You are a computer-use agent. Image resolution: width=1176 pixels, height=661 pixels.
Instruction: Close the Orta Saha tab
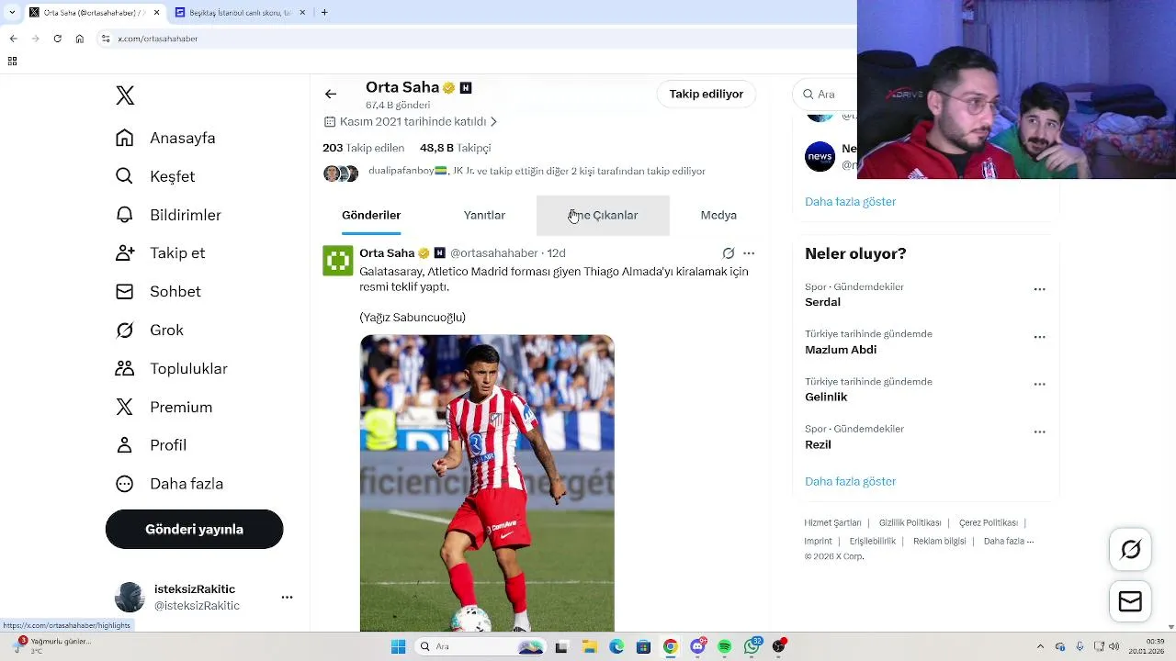156,12
